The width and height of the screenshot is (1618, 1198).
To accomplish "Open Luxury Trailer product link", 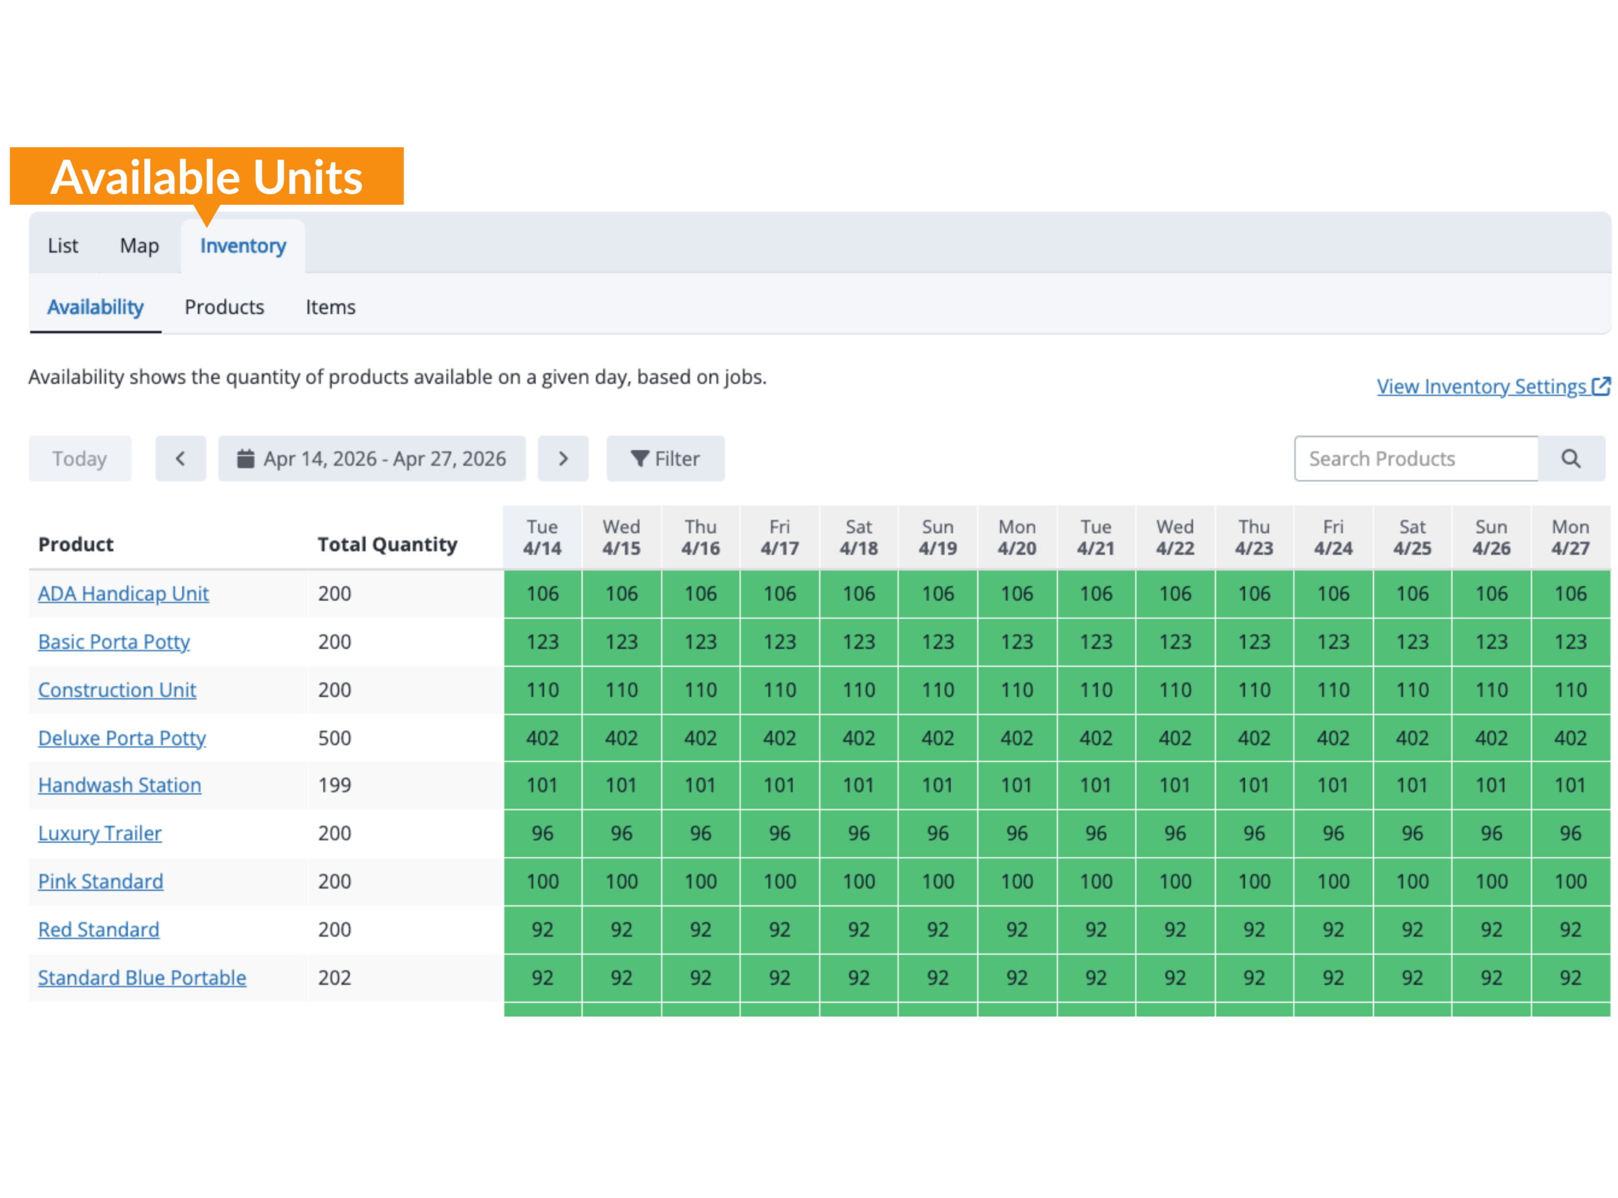I will click(x=99, y=833).
